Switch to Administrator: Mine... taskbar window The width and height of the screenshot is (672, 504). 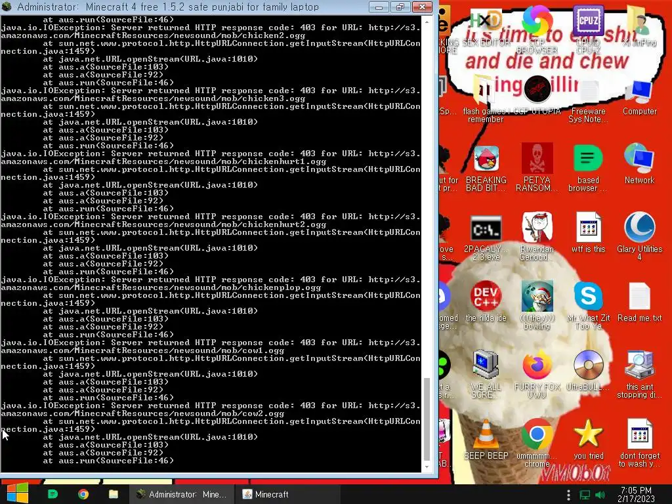pyautogui.click(x=182, y=494)
